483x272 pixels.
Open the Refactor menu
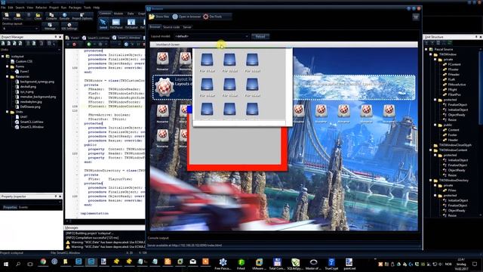(x=41, y=8)
